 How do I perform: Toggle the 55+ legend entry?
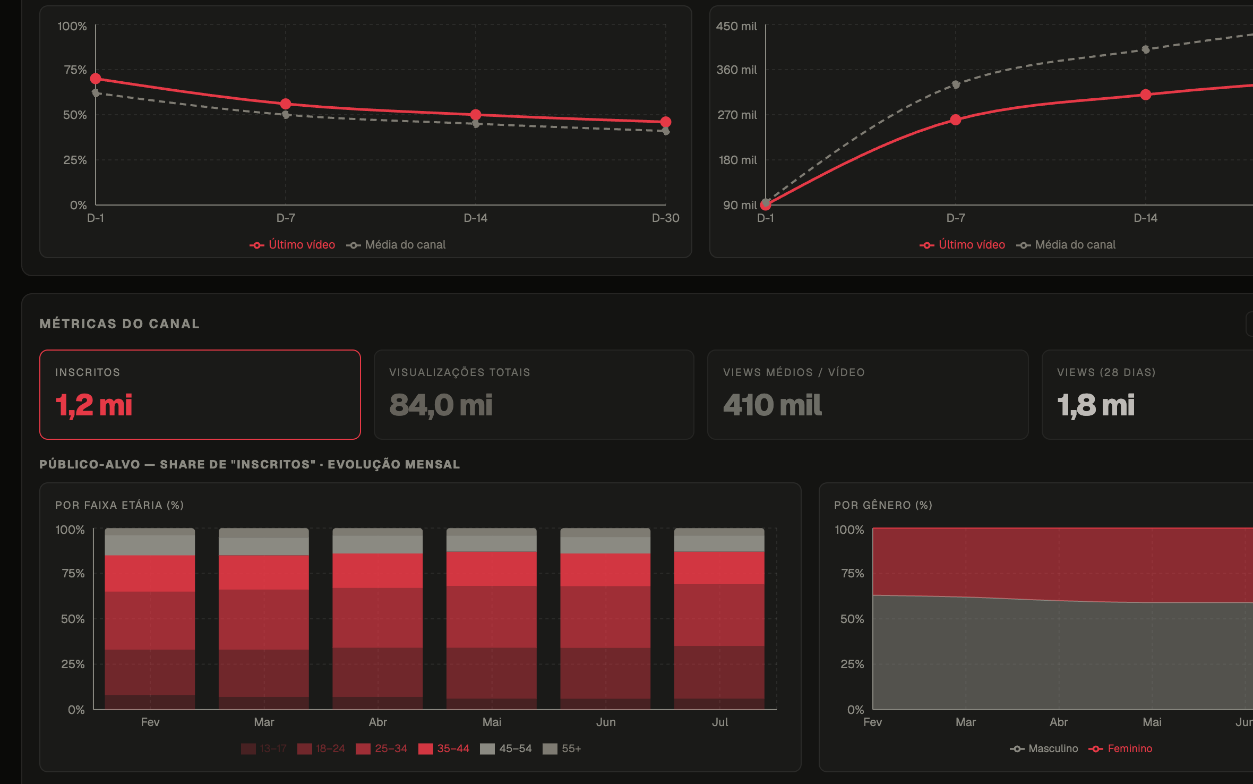(x=562, y=748)
